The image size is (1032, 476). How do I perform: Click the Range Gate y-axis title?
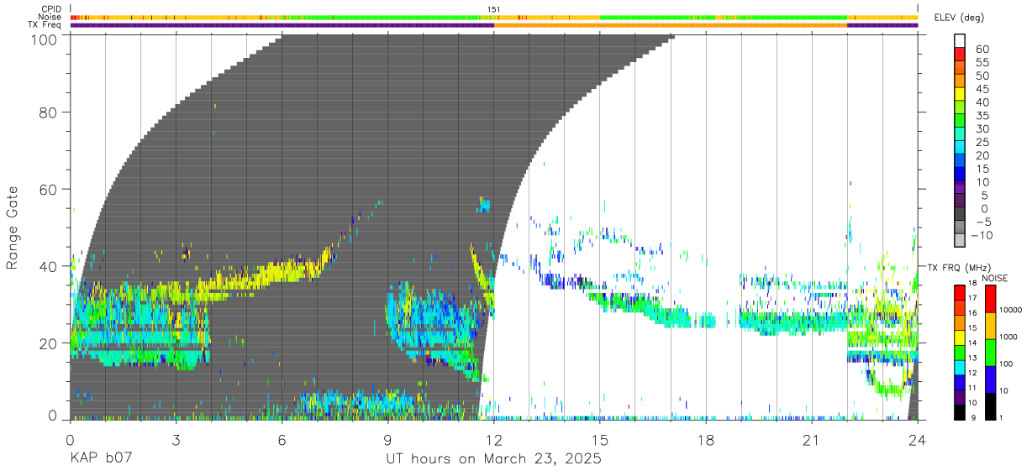click(x=13, y=227)
